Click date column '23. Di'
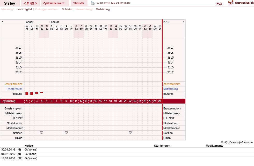254x166 pixels. 160,27
